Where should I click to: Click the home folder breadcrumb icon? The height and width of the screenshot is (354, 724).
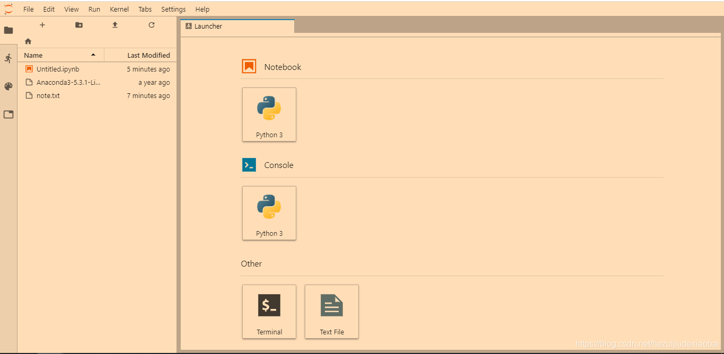point(28,41)
